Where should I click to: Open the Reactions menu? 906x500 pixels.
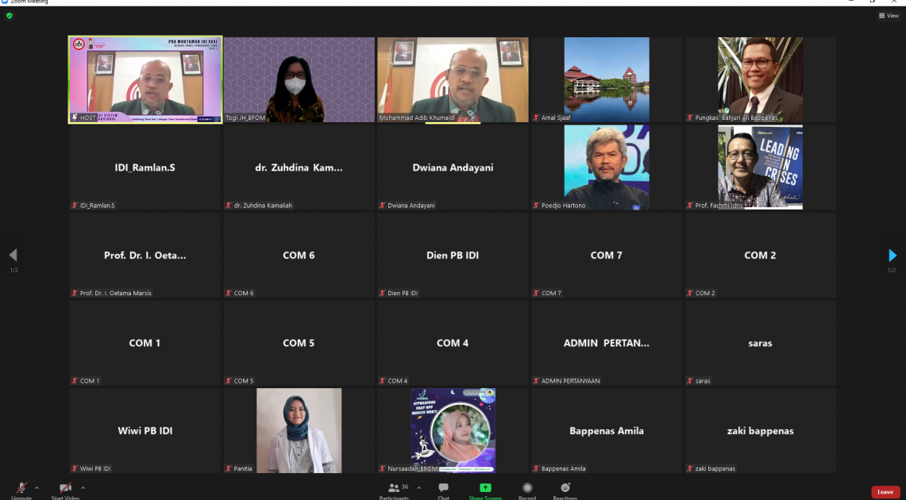(565, 489)
